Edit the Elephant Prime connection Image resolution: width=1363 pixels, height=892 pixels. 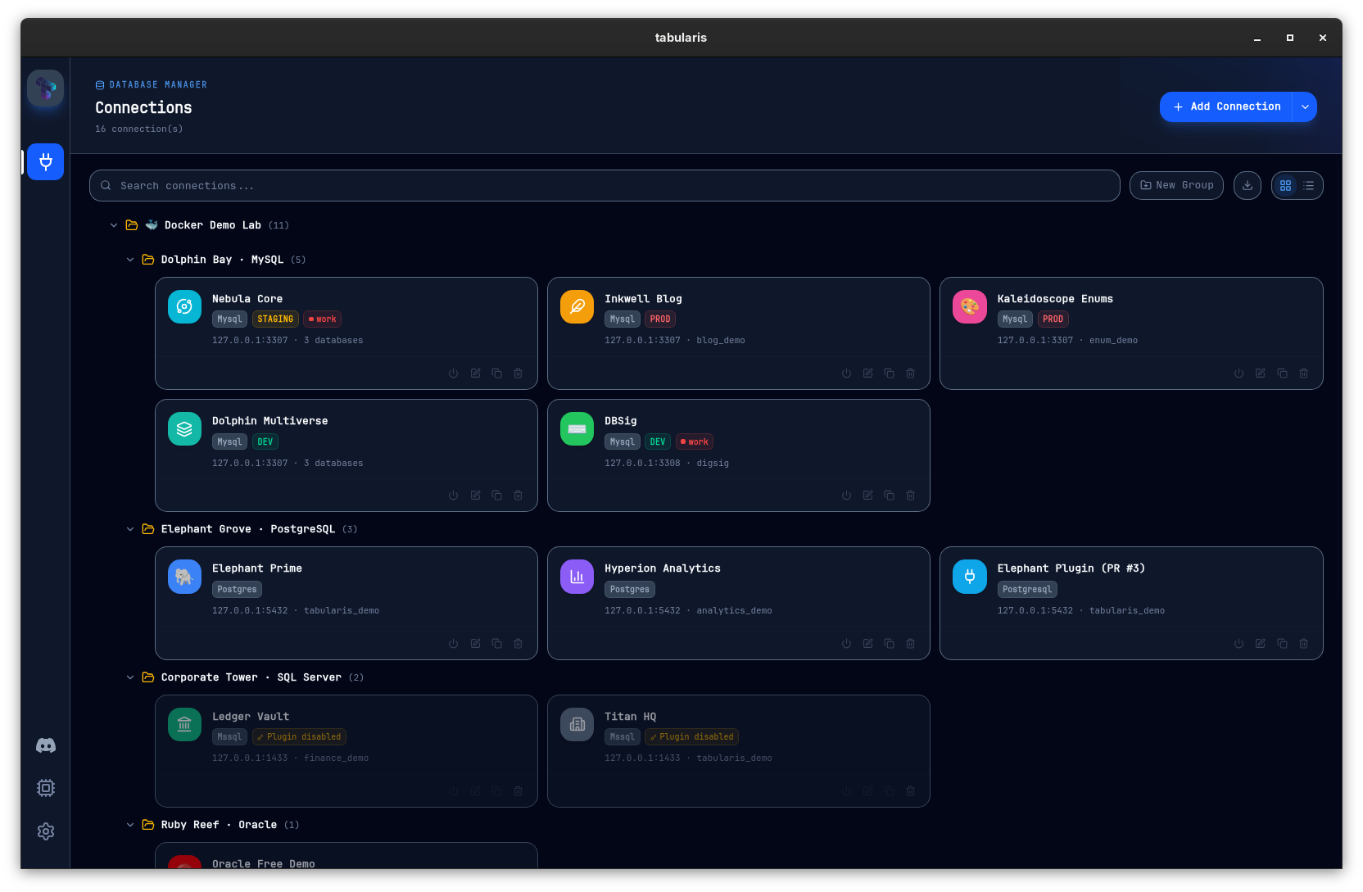tap(475, 644)
